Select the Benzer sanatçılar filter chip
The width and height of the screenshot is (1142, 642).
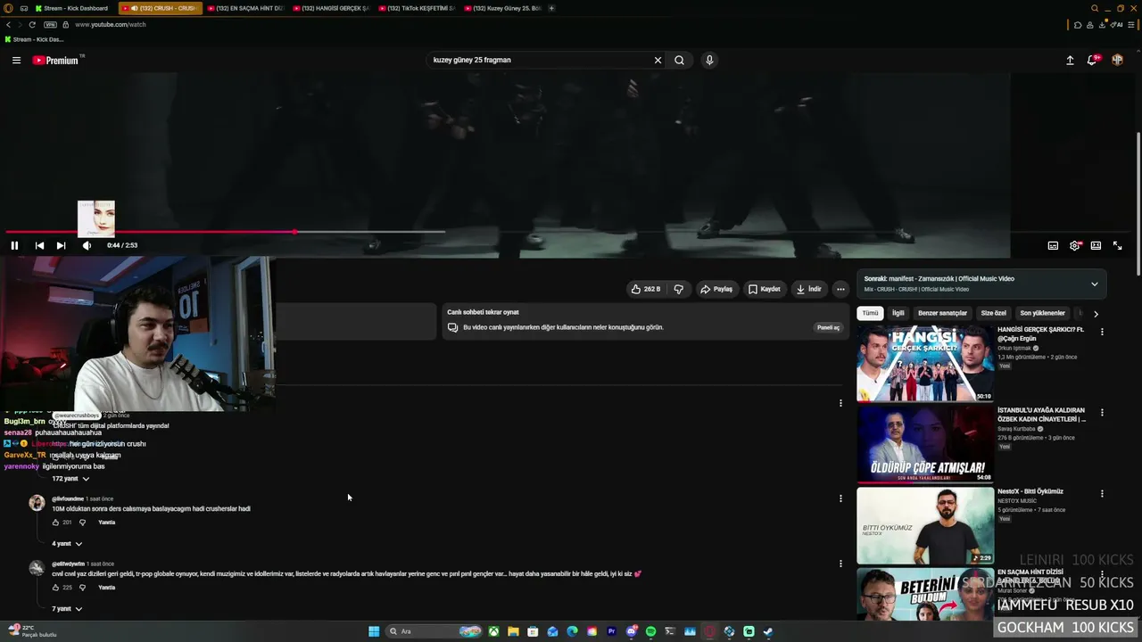pos(942,313)
